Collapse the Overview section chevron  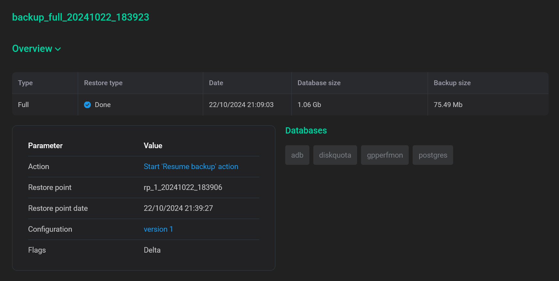pos(58,49)
